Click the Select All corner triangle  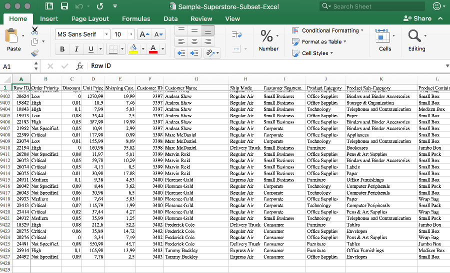click(5, 79)
